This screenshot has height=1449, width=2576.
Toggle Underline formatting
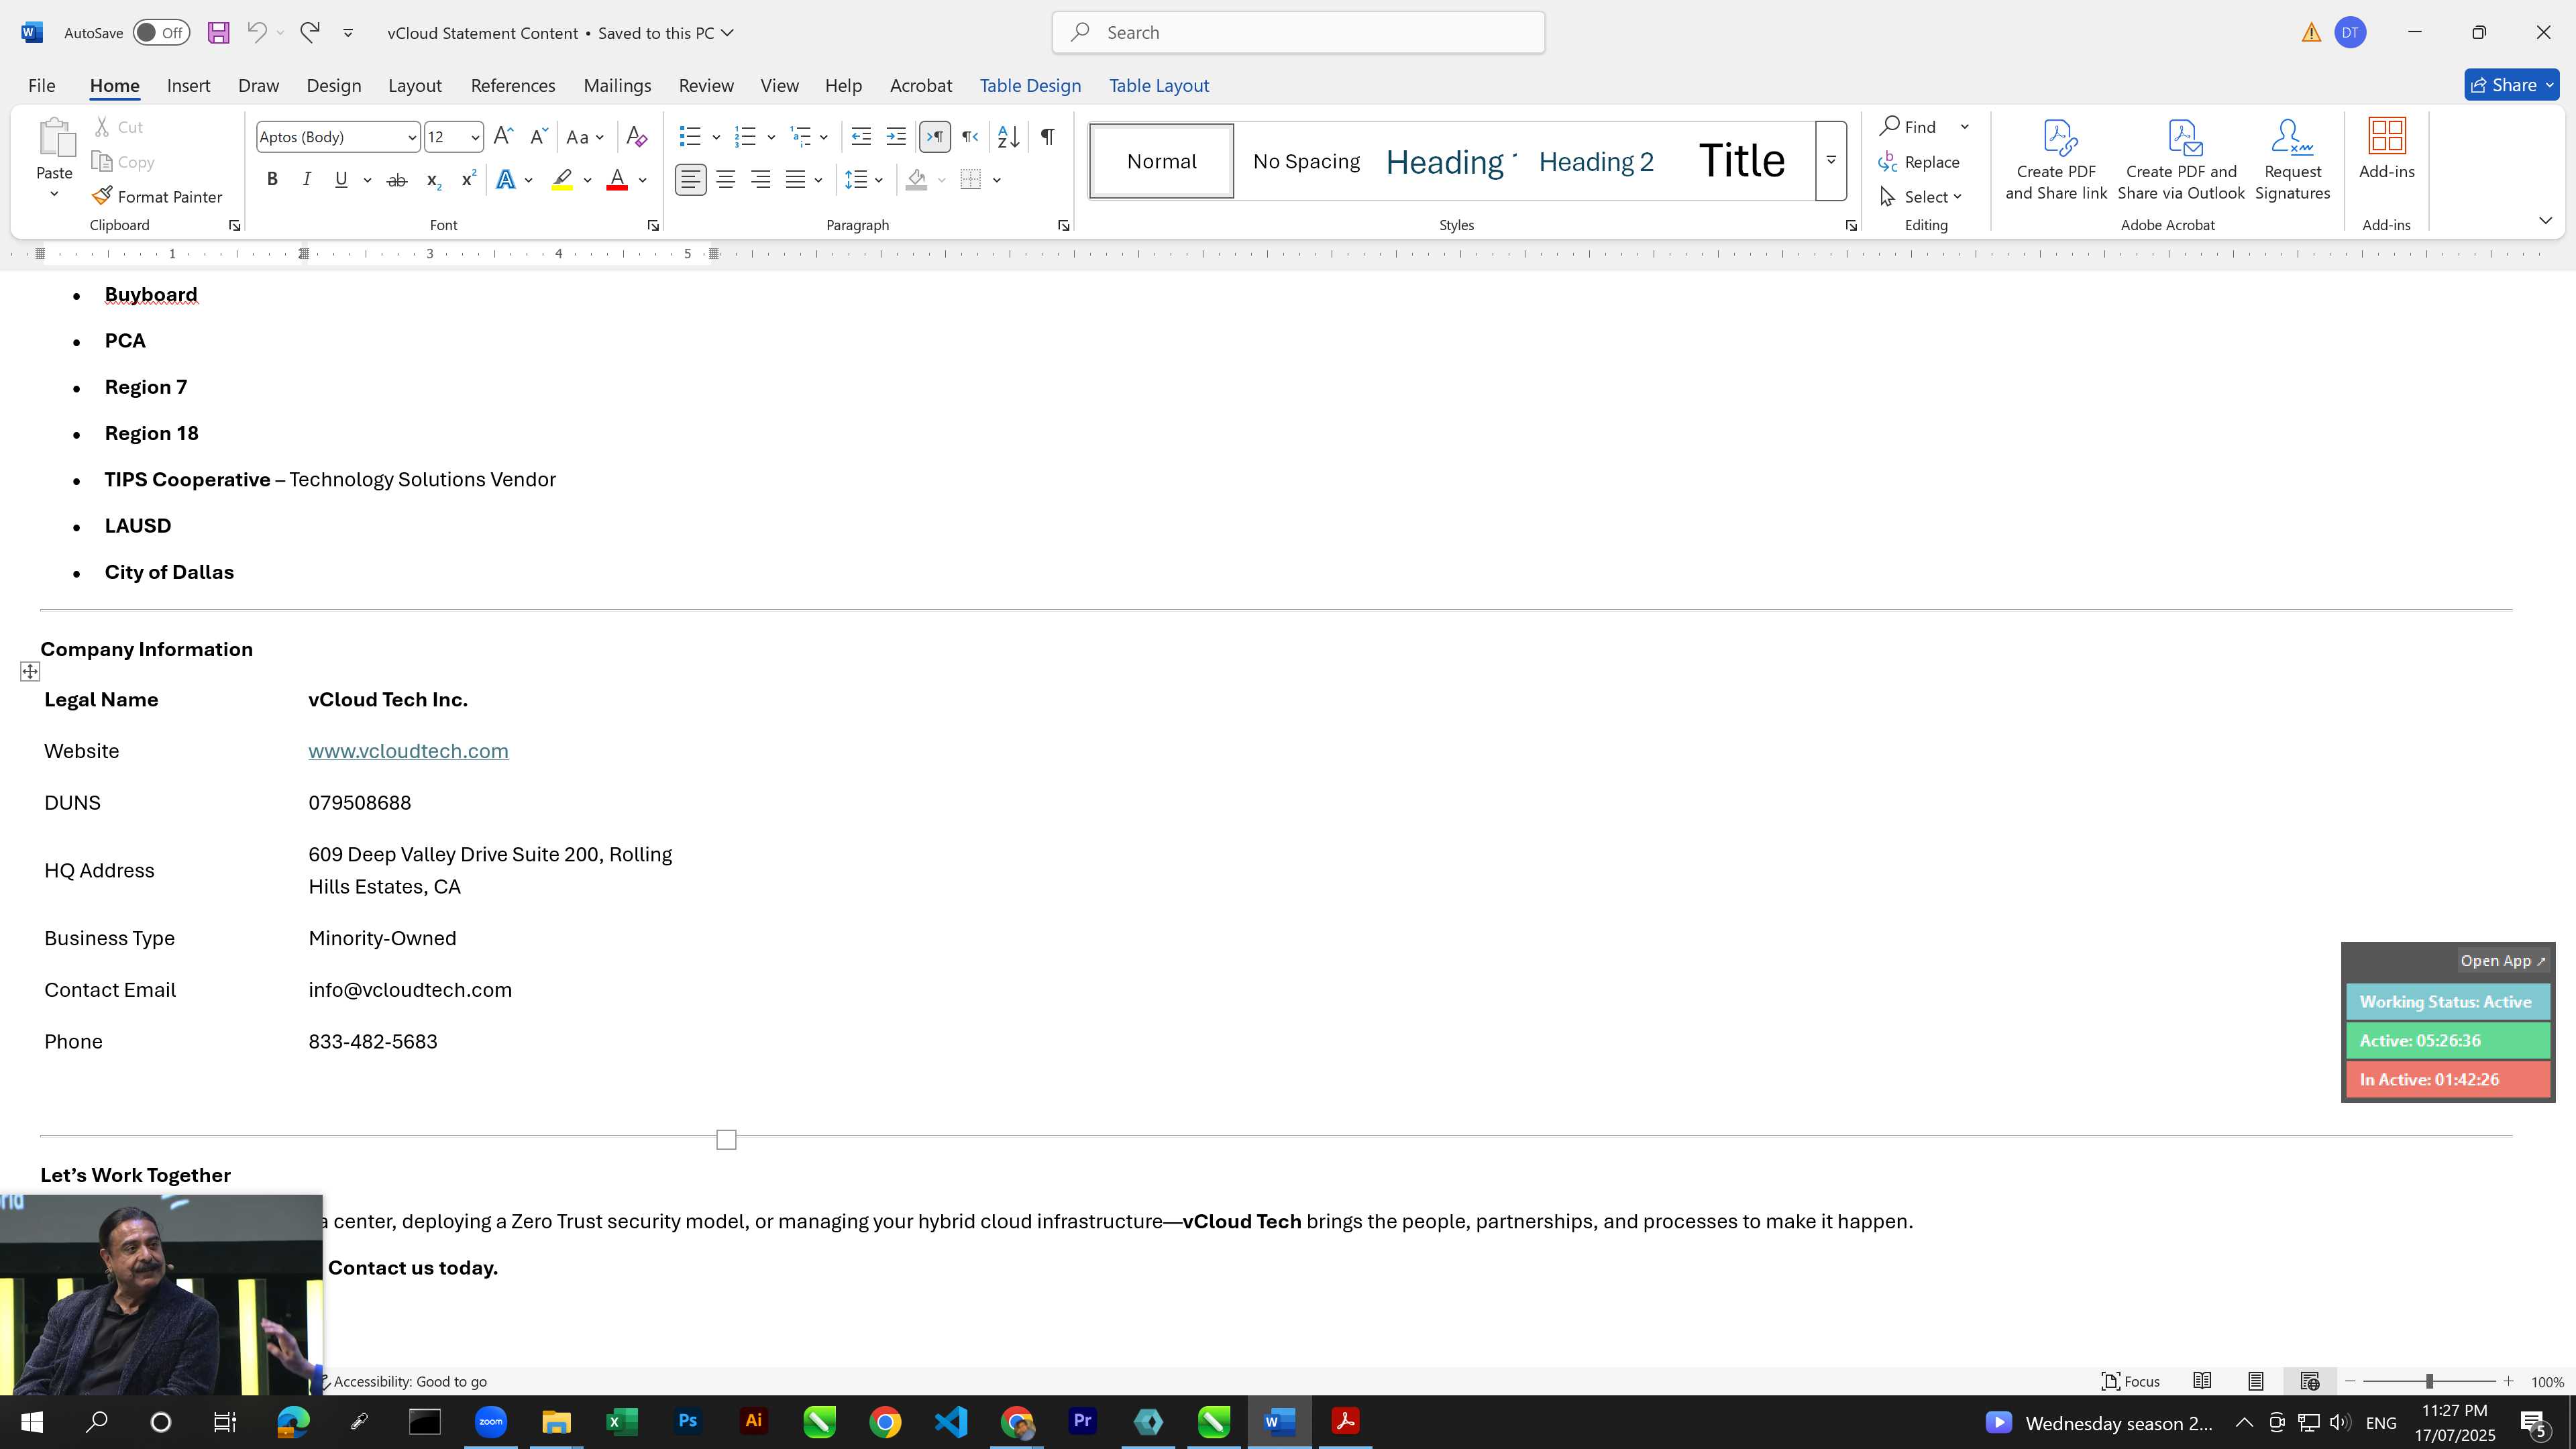(341, 180)
